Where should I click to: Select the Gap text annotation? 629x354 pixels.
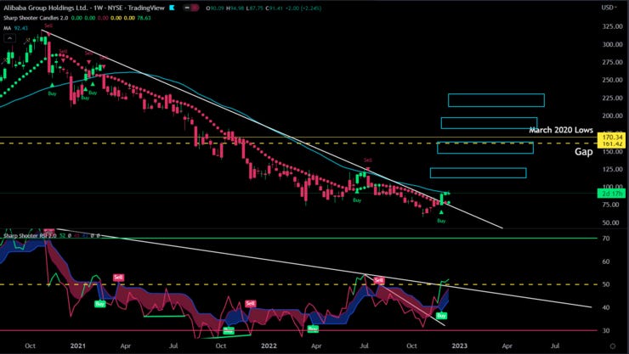(584, 152)
